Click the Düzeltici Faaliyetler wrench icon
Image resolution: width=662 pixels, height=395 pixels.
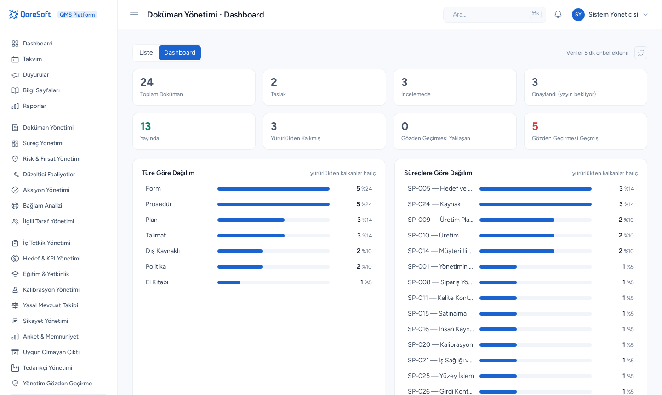(15, 175)
